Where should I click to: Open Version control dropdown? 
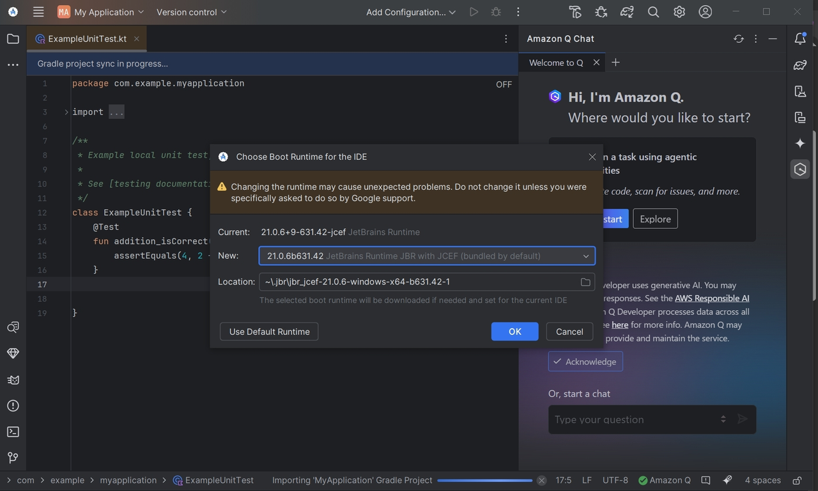[x=191, y=12]
